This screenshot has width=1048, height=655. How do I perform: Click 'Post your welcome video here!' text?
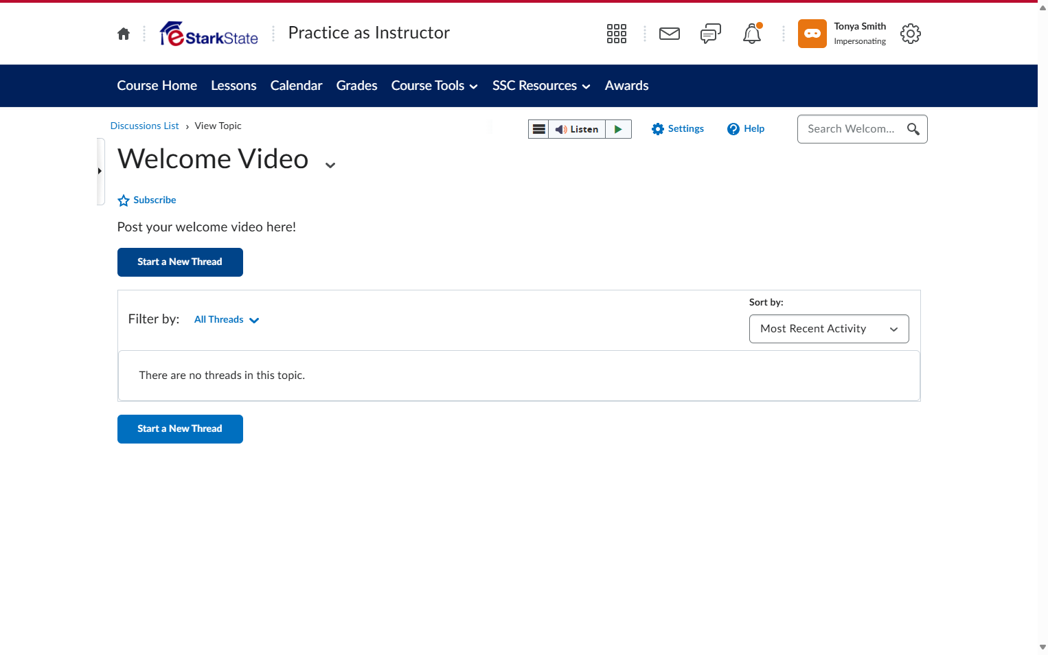coord(207,227)
